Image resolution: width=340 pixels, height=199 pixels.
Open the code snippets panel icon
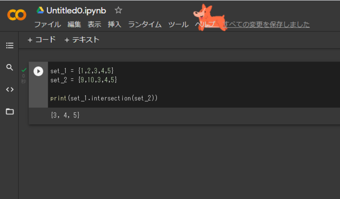tap(10, 89)
